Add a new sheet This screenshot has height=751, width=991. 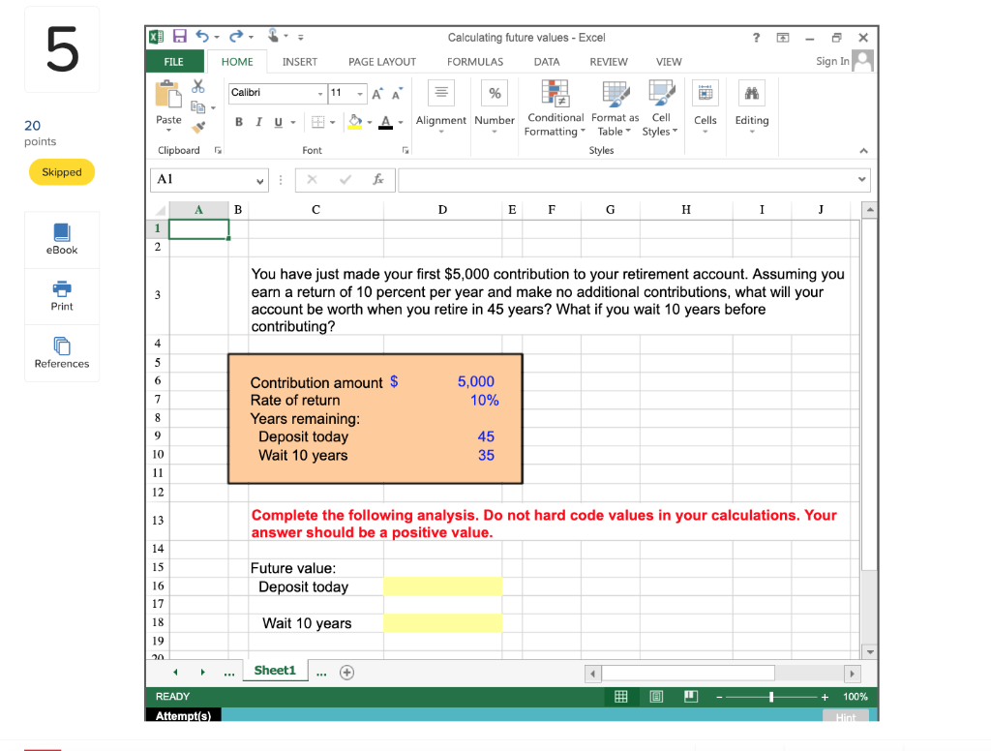click(346, 673)
